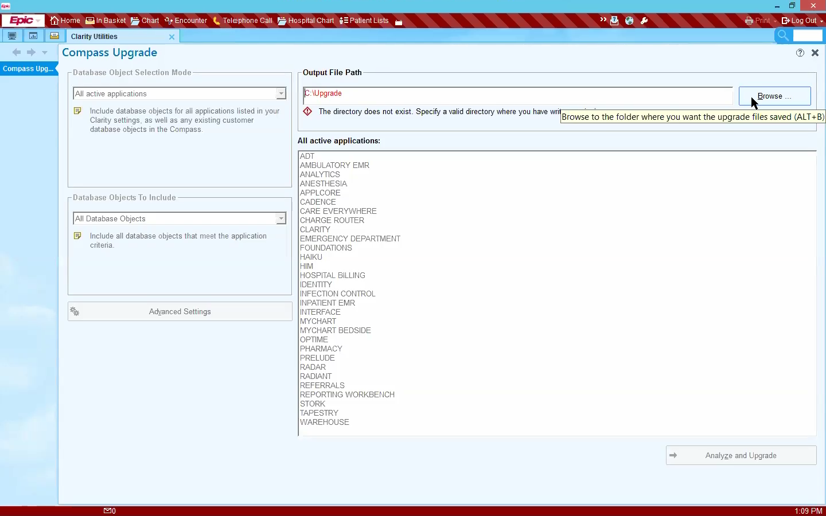Select INPATIENT EMR in the list
Viewport: 826px width, 516px height.
pyautogui.click(x=328, y=303)
